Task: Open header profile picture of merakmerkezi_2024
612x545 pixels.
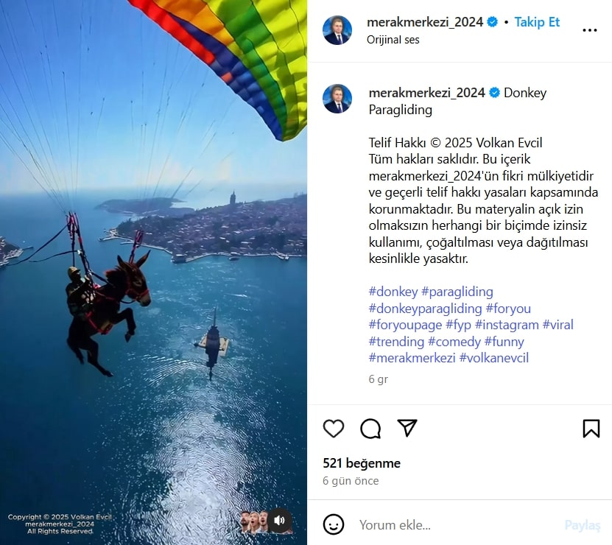Action: [337, 30]
